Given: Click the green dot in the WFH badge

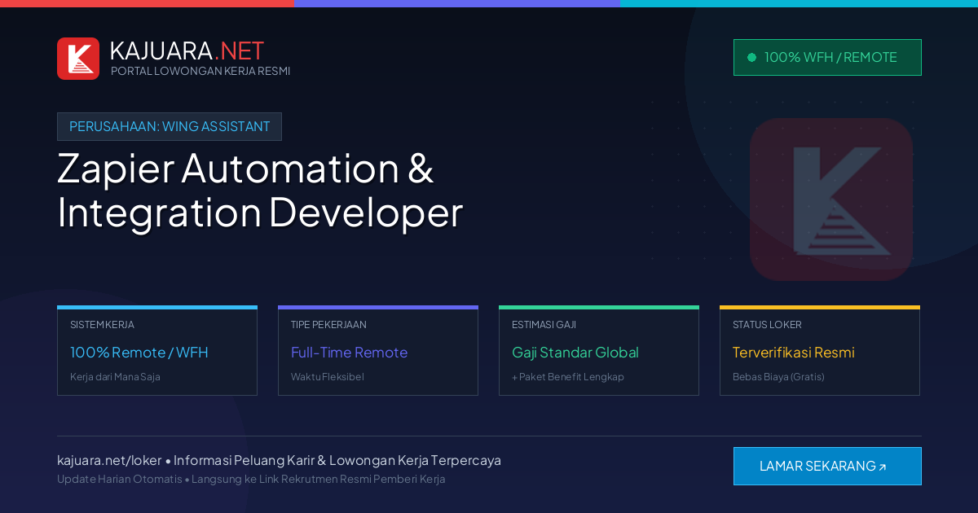Looking at the screenshot, I should (x=751, y=57).
